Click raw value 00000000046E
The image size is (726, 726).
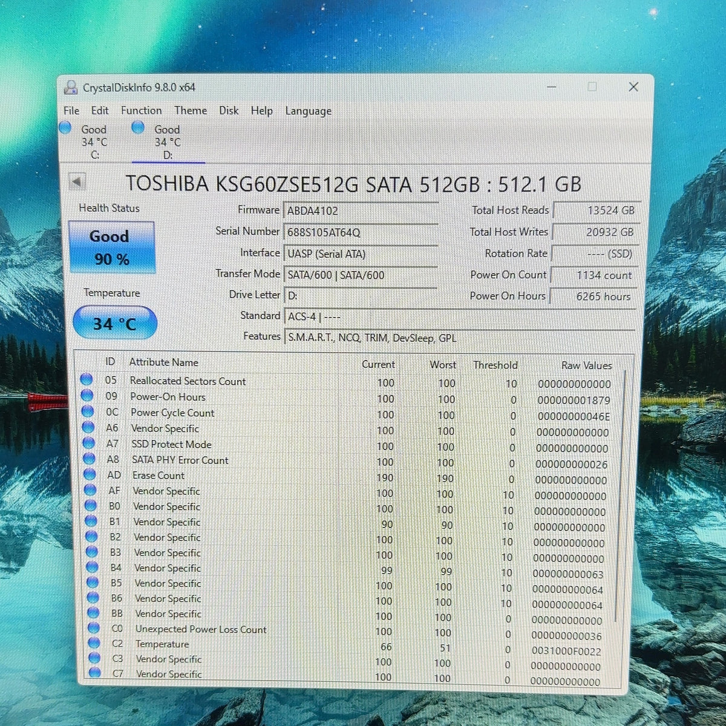(574, 416)
